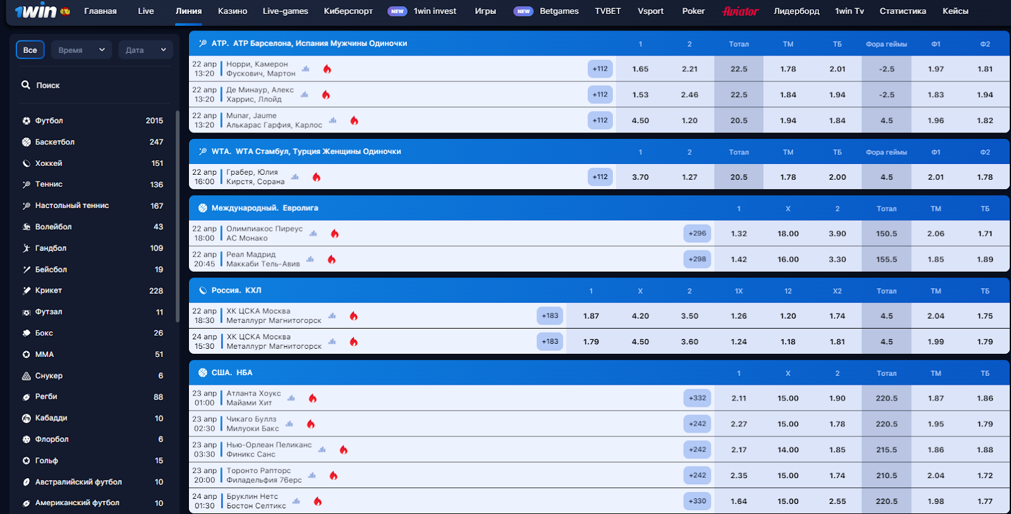The width and height of the screenshot is (1011, 514).
Task: Click fire icon for Грабер, Юлия match
Action: pos(317,177)
